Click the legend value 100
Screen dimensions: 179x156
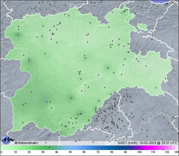pos(139,152)
